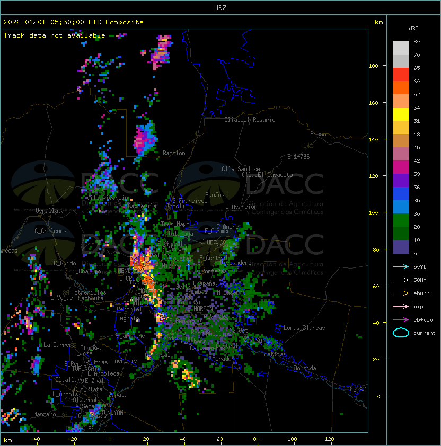
Task: Click the 'Villavicencio' map label
Action: tap(107, 198)
